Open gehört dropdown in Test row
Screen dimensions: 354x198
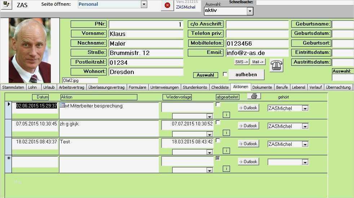[x=305, y=144]
